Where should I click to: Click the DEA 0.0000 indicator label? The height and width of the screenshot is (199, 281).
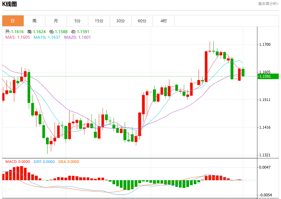pyautogui.click(x=69, y=162)
